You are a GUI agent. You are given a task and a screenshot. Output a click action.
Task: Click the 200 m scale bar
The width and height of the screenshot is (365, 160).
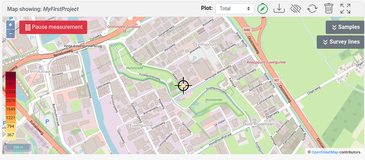click(18, 147)
